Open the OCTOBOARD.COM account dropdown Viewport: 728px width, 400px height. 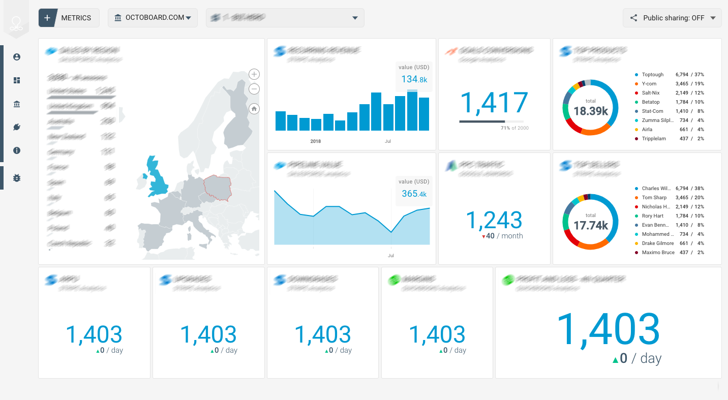point(153,17)
